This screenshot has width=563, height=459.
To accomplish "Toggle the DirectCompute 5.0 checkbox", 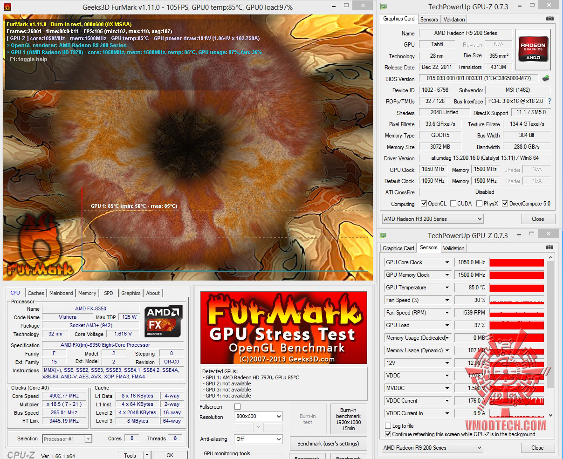I will (x=505, y=204).
